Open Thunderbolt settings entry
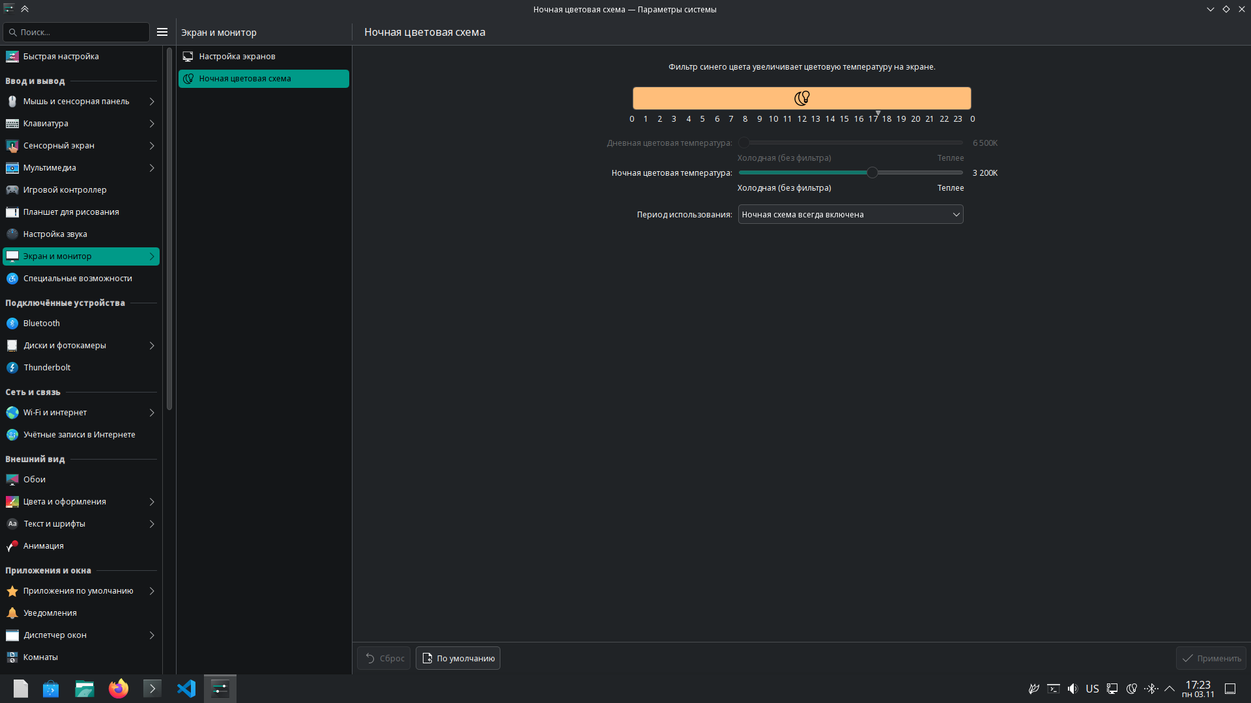This screenshot has width=1251, height=703. [47, 368]
